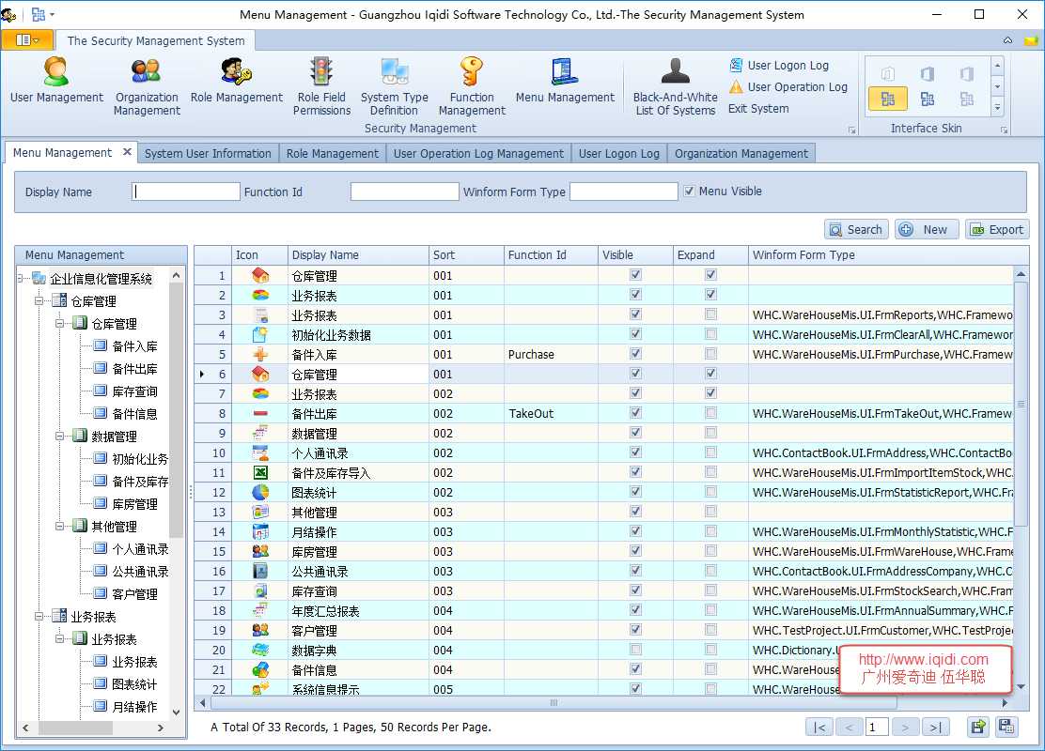Collapse the 企业信息化管理系统 root tree node
Viewport: 1045px width, 751px height.
click(x=22, y=278)
